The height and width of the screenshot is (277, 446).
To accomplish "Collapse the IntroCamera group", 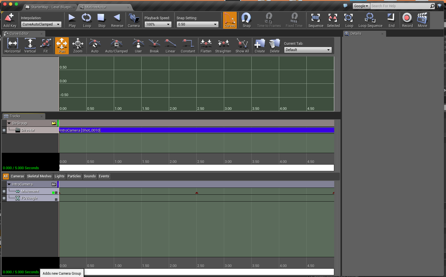I will [x=9, y=184].
